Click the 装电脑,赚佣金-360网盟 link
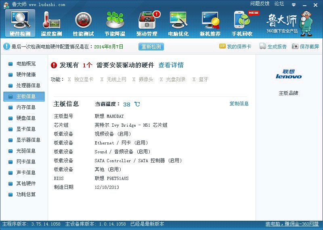The image size is (323, 230). (292, 224)
